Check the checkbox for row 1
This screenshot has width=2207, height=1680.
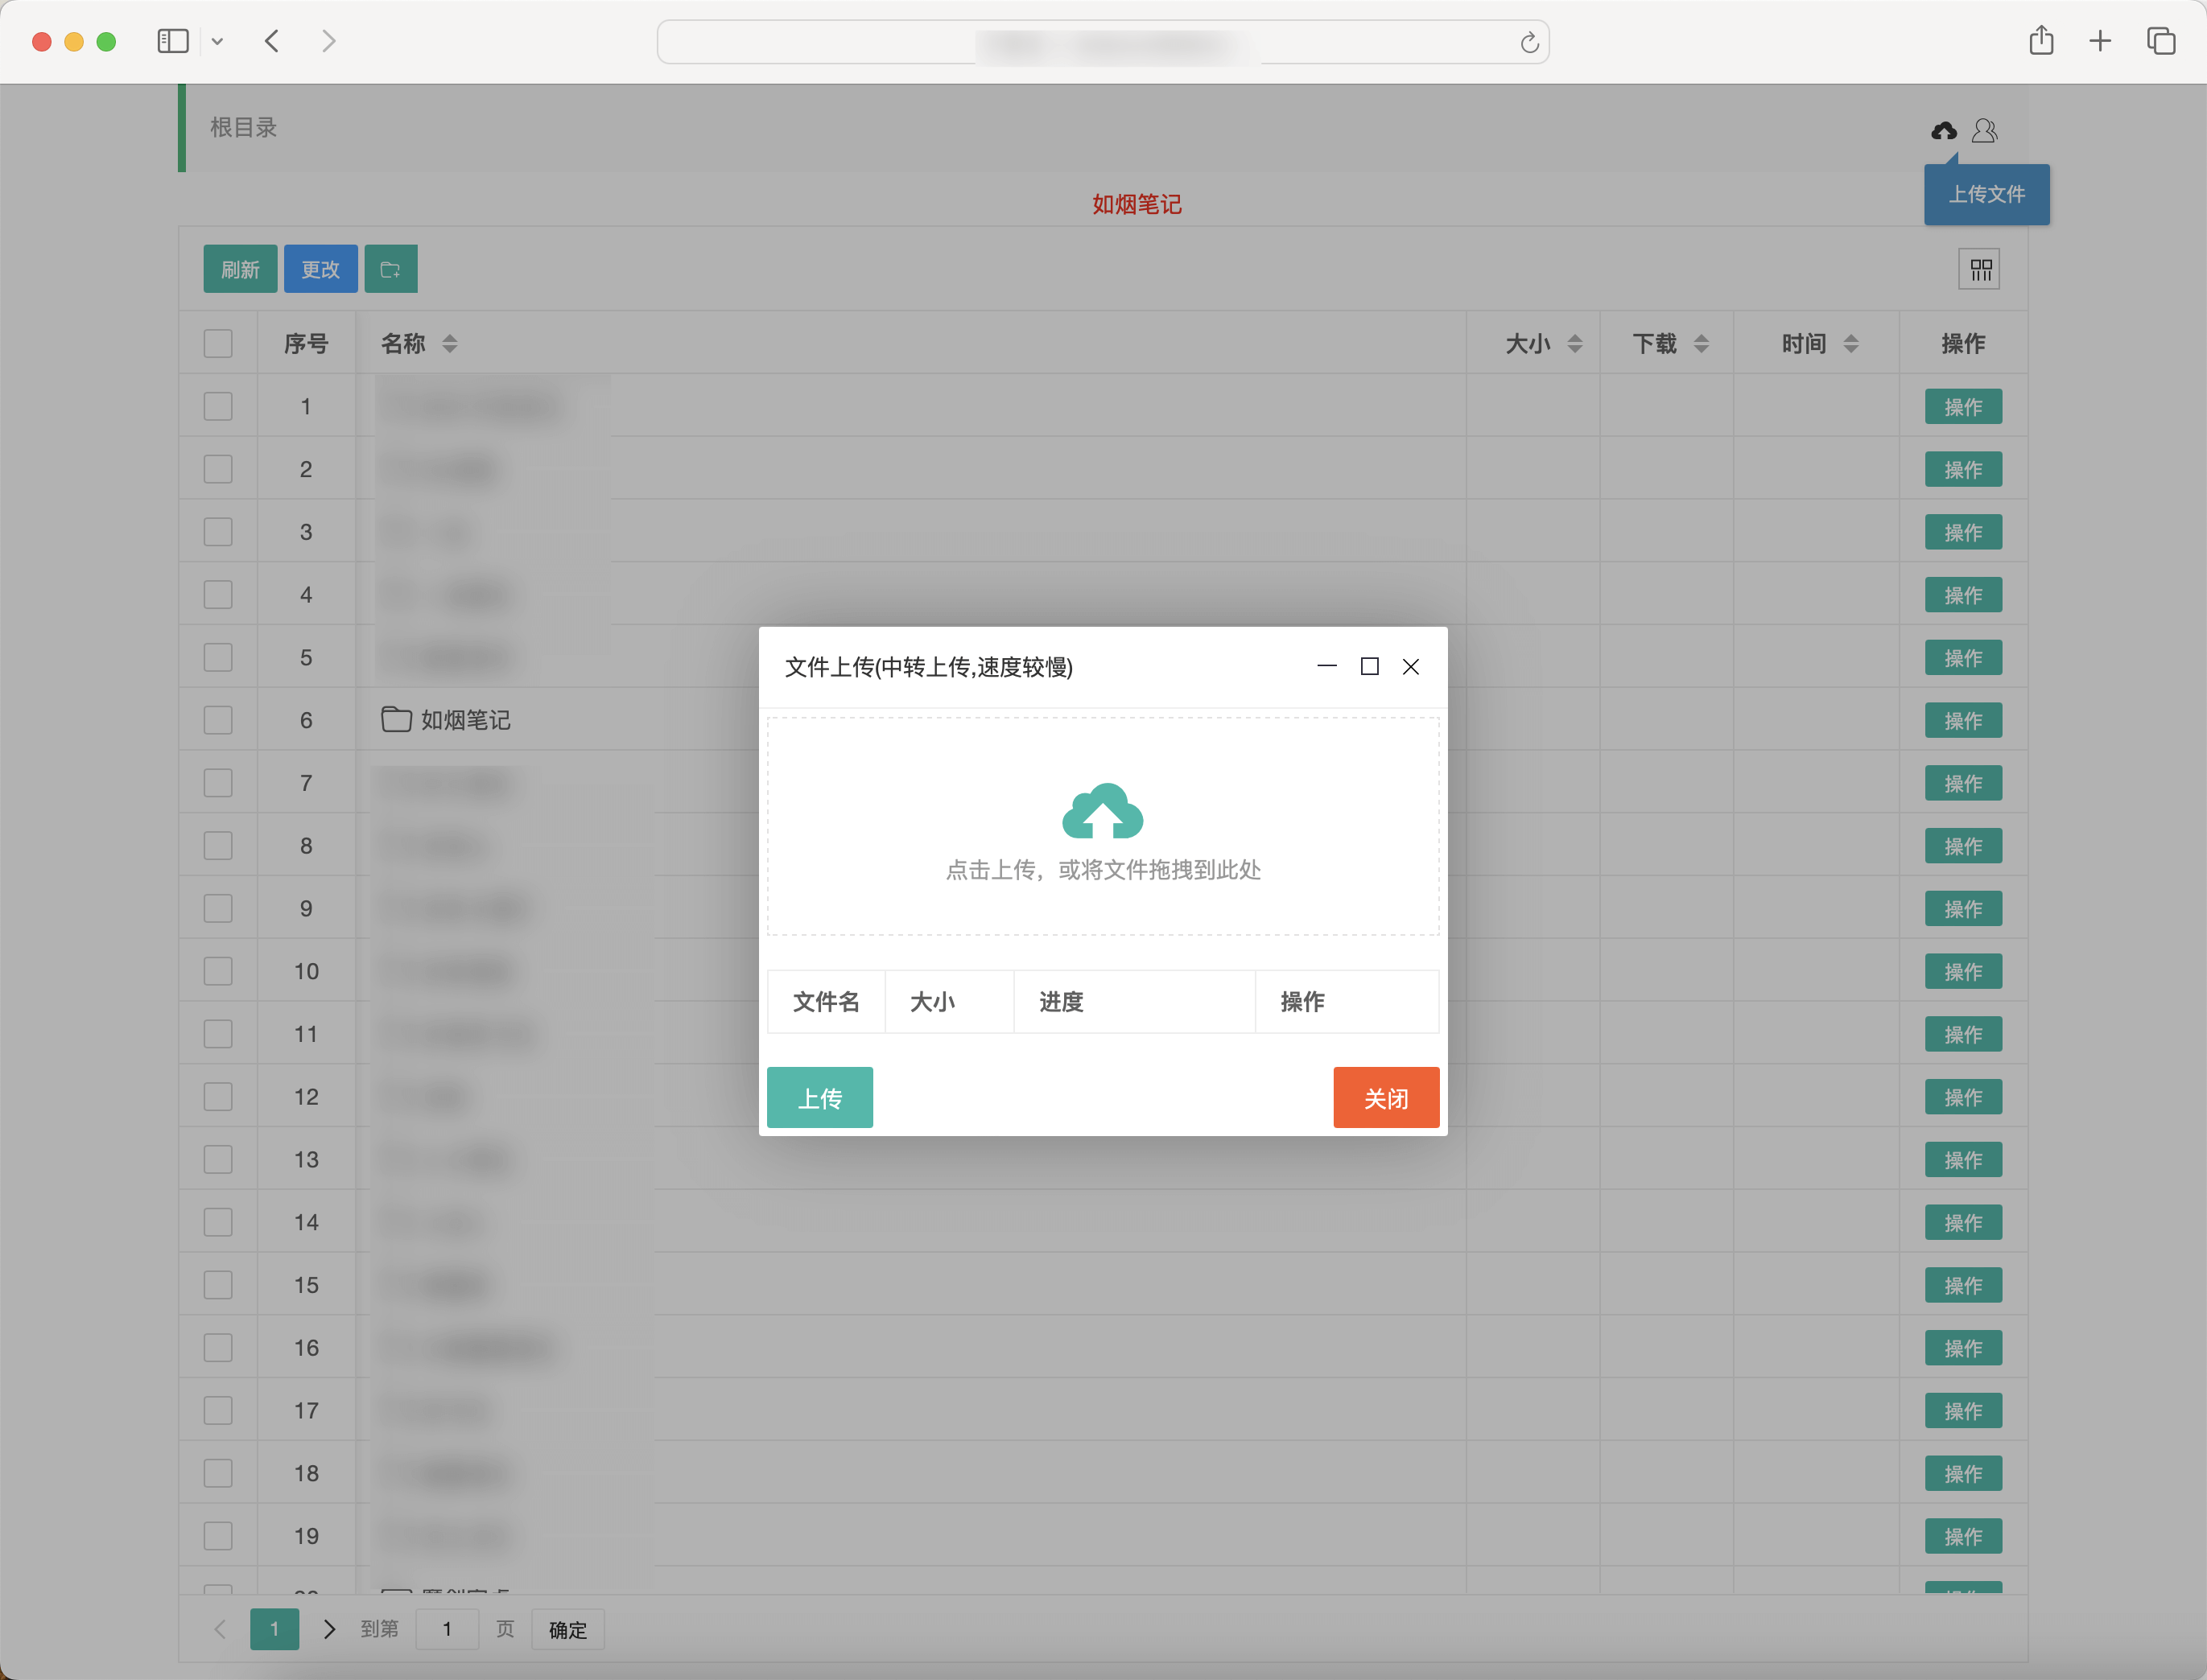click(x=218, y=406)
